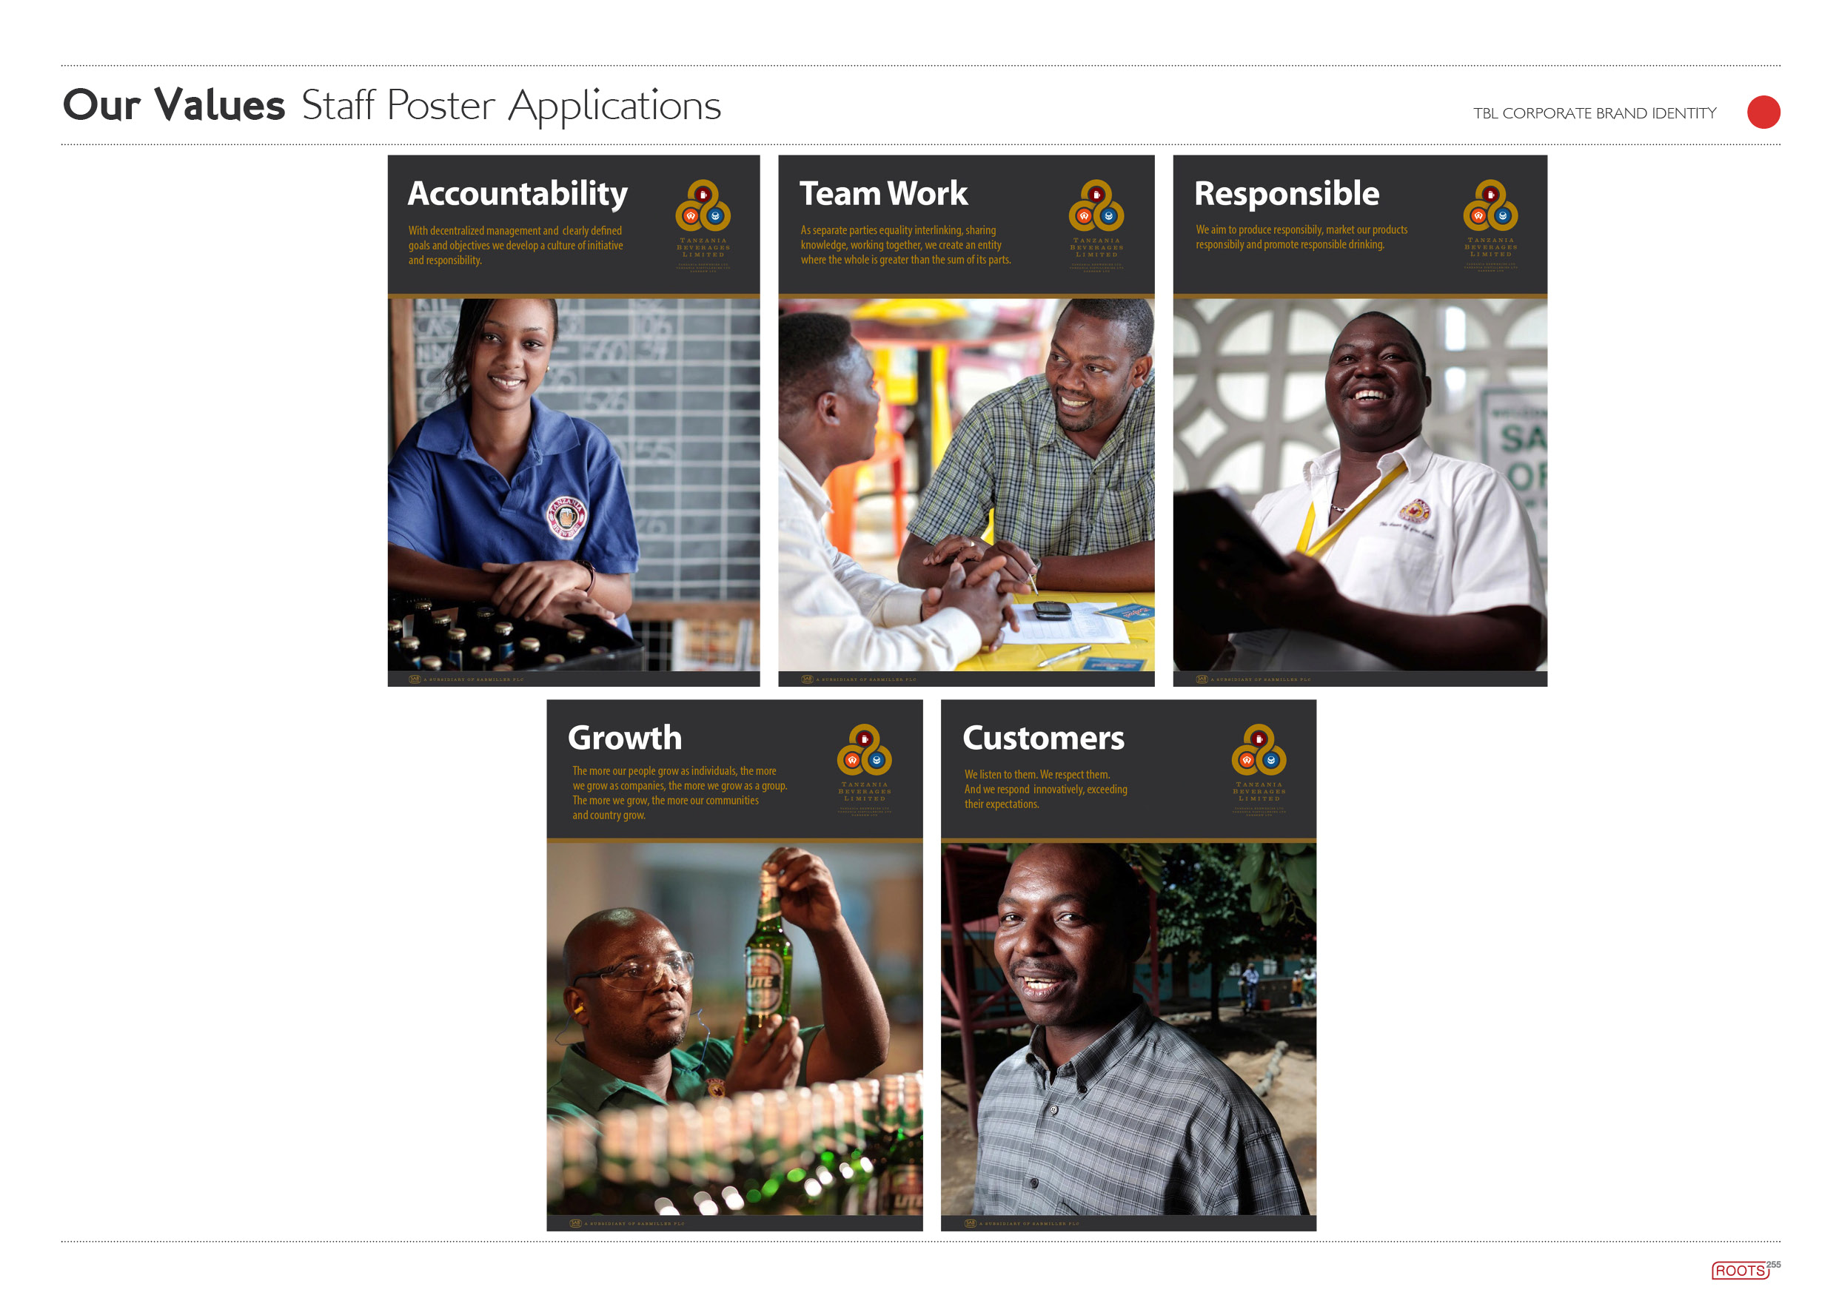Click the Responsible poster heading
This screenshot has height=1298, width=1836.
pyautogui.click(x=1286, y=194)
